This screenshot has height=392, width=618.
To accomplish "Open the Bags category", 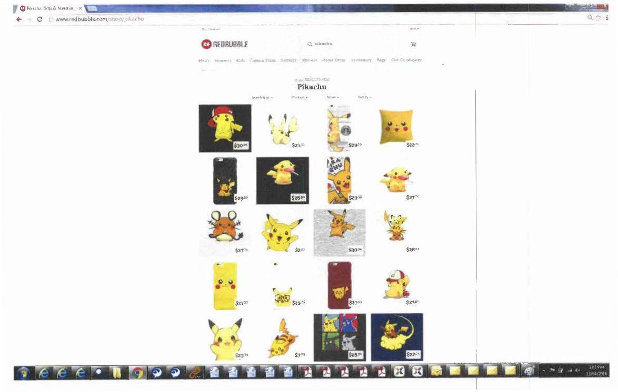I will (x=381, y=60).
